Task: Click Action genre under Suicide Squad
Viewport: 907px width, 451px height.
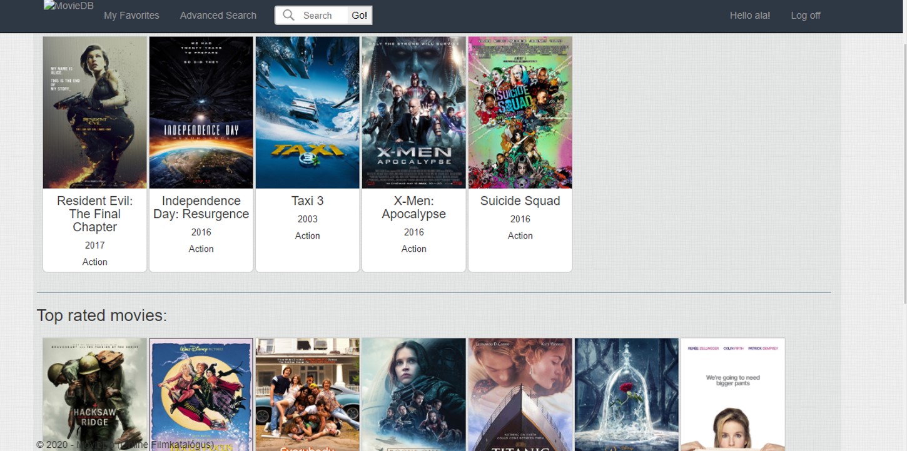Action: (x=520, y=235)
